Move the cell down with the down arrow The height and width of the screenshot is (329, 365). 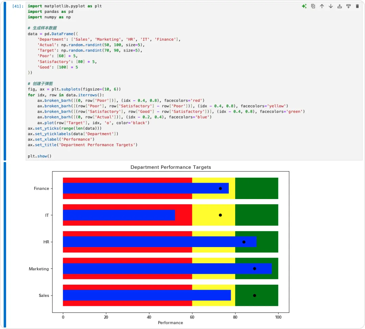[x=331, y=6]
